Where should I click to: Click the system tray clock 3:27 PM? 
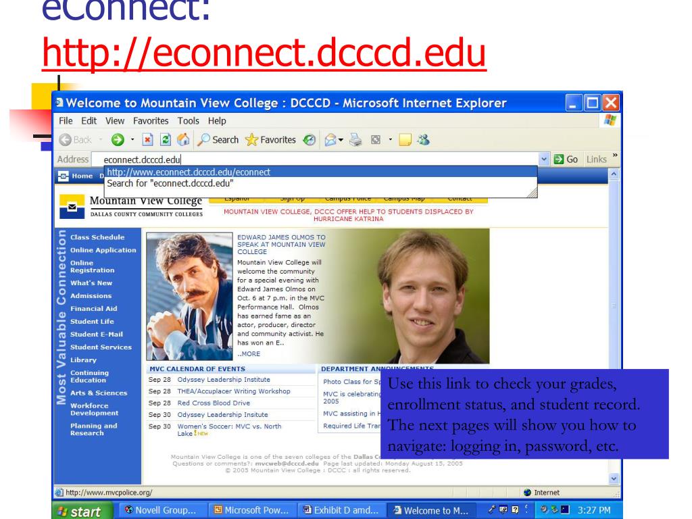click(594, 510)
